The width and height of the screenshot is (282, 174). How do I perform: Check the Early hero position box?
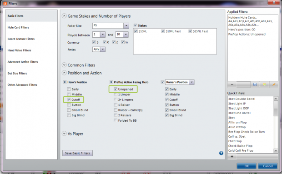click(x=69, y=89)
